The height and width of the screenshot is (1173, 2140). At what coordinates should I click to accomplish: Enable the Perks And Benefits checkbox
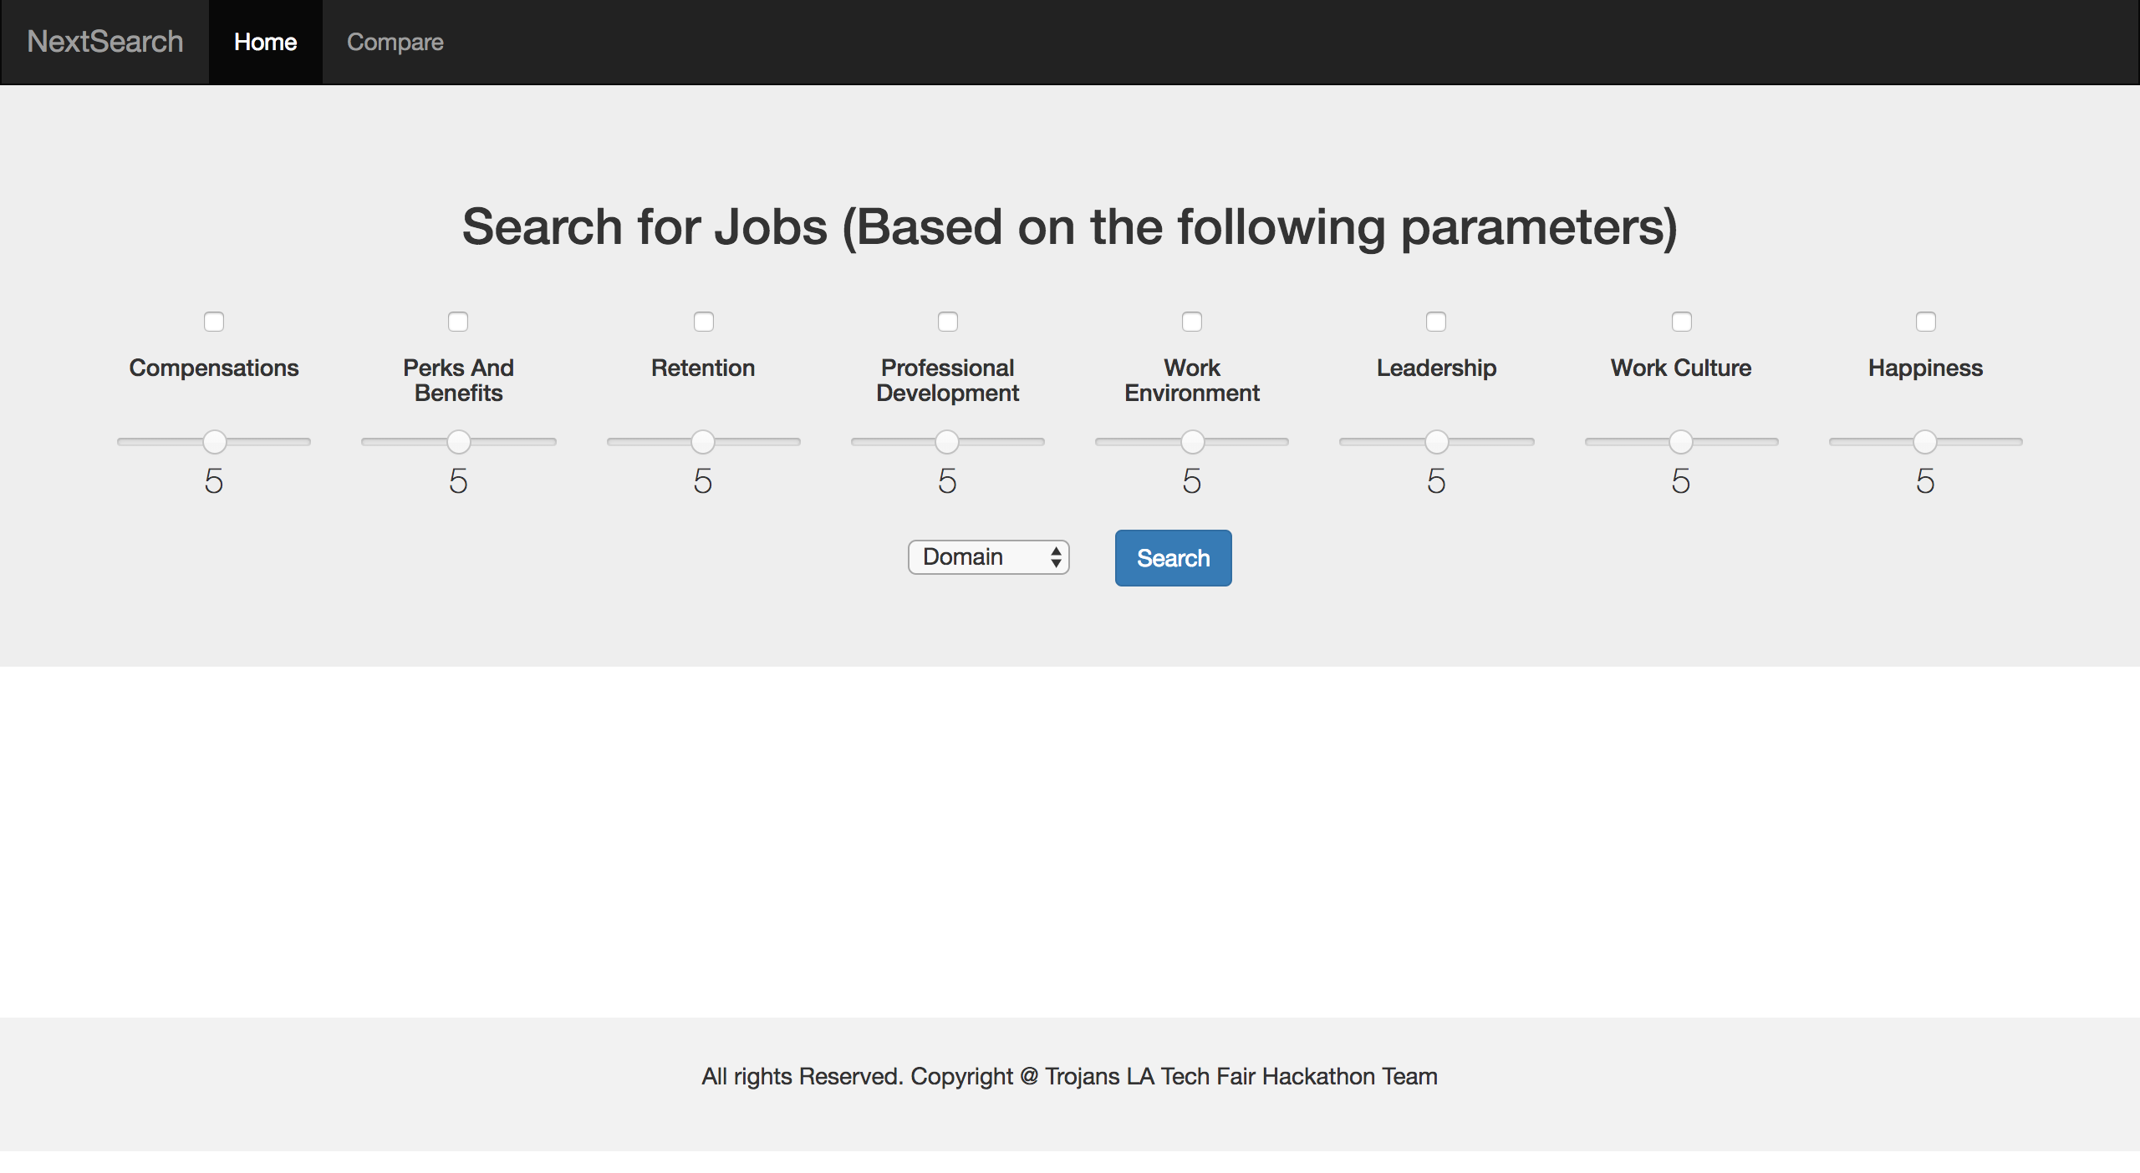458,322
